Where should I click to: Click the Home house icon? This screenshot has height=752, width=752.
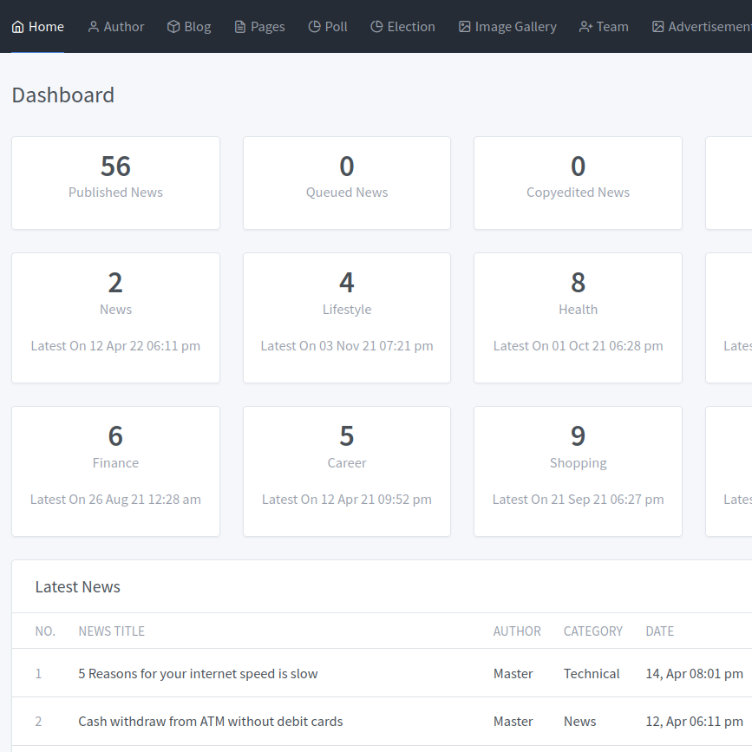[x=17, y=27]
